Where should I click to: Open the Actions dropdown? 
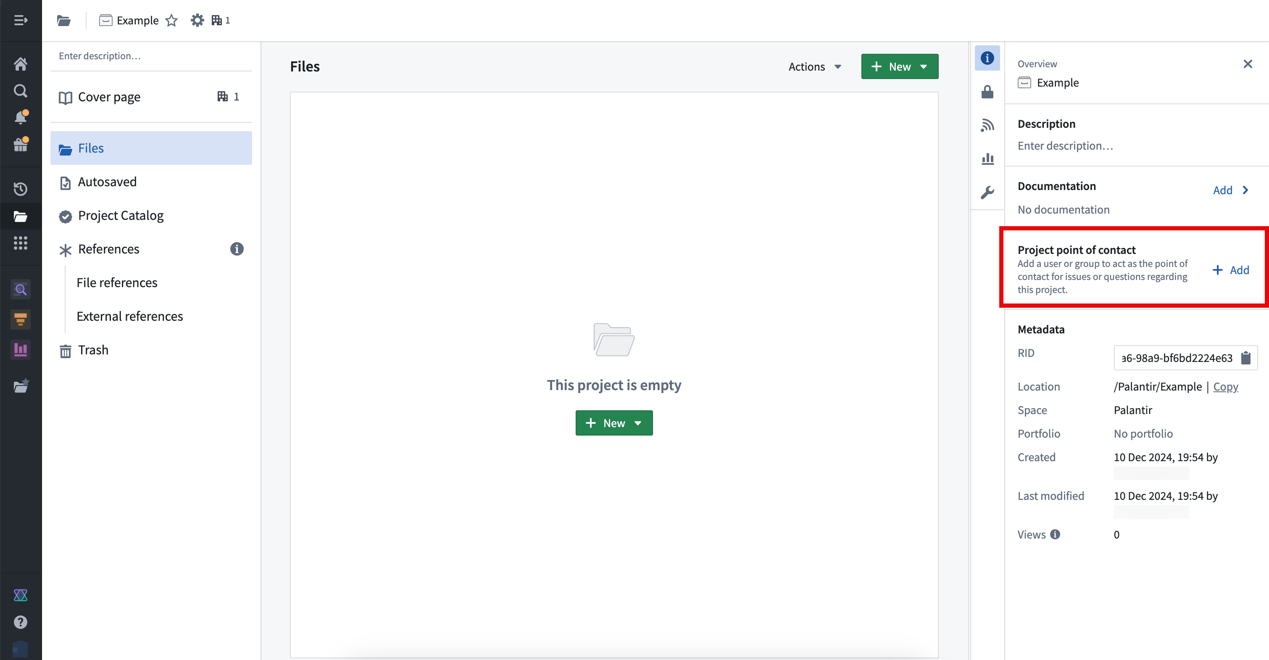814,66
